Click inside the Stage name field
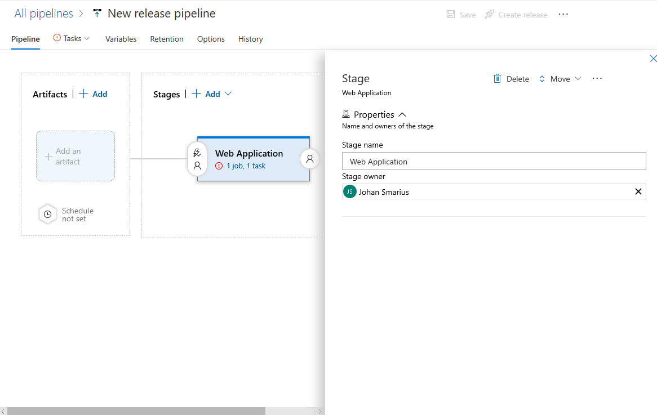 tap(494, 161)
